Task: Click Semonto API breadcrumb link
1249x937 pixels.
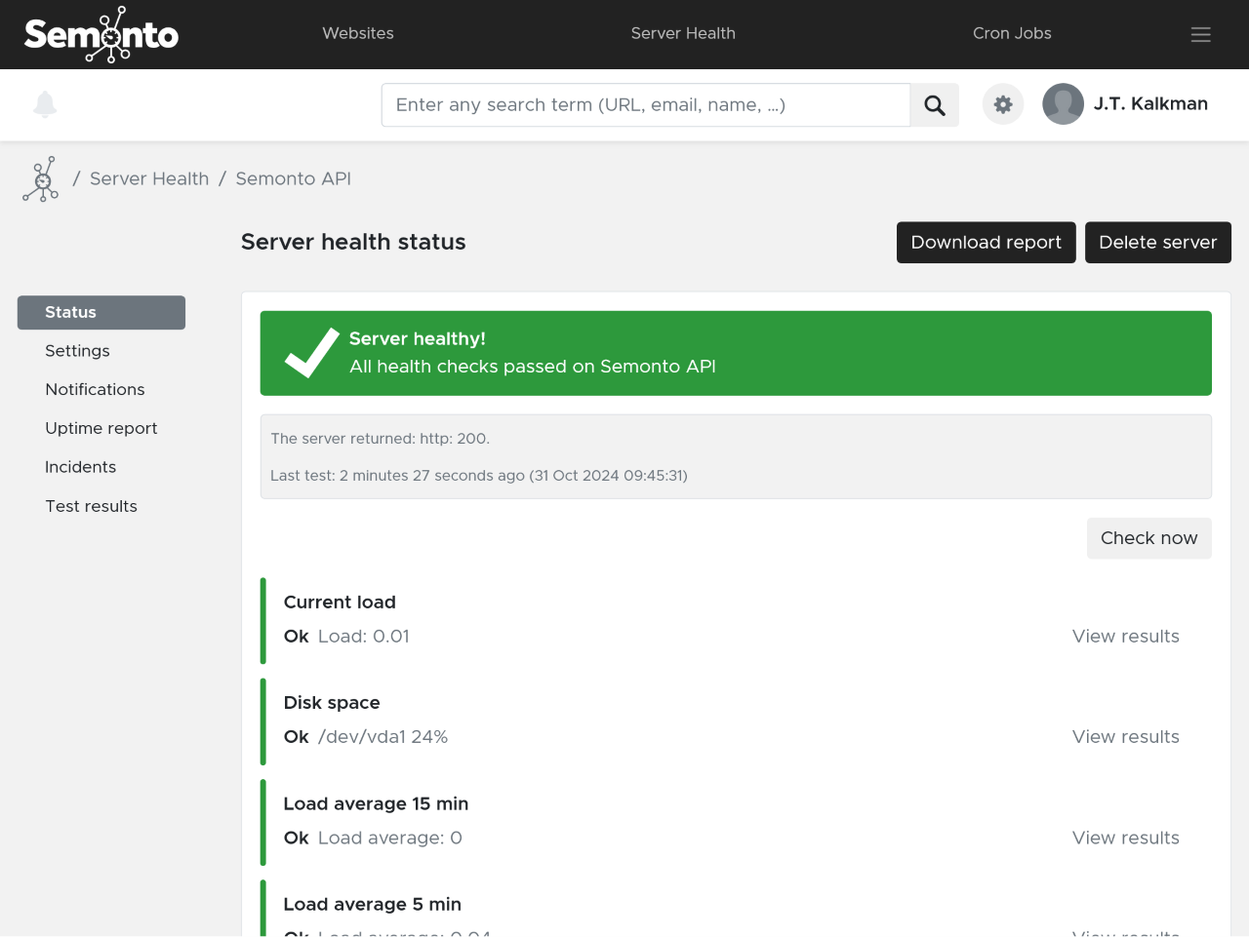Action: pos(293,179)
